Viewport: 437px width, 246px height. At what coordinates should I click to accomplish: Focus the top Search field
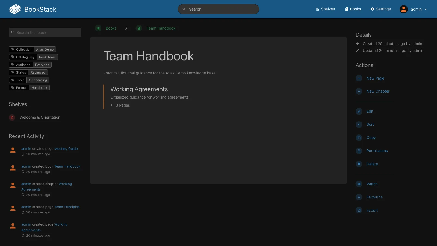click(218, 9)
